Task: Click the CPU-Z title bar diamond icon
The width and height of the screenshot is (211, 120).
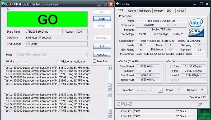Action: coord(118,4)
